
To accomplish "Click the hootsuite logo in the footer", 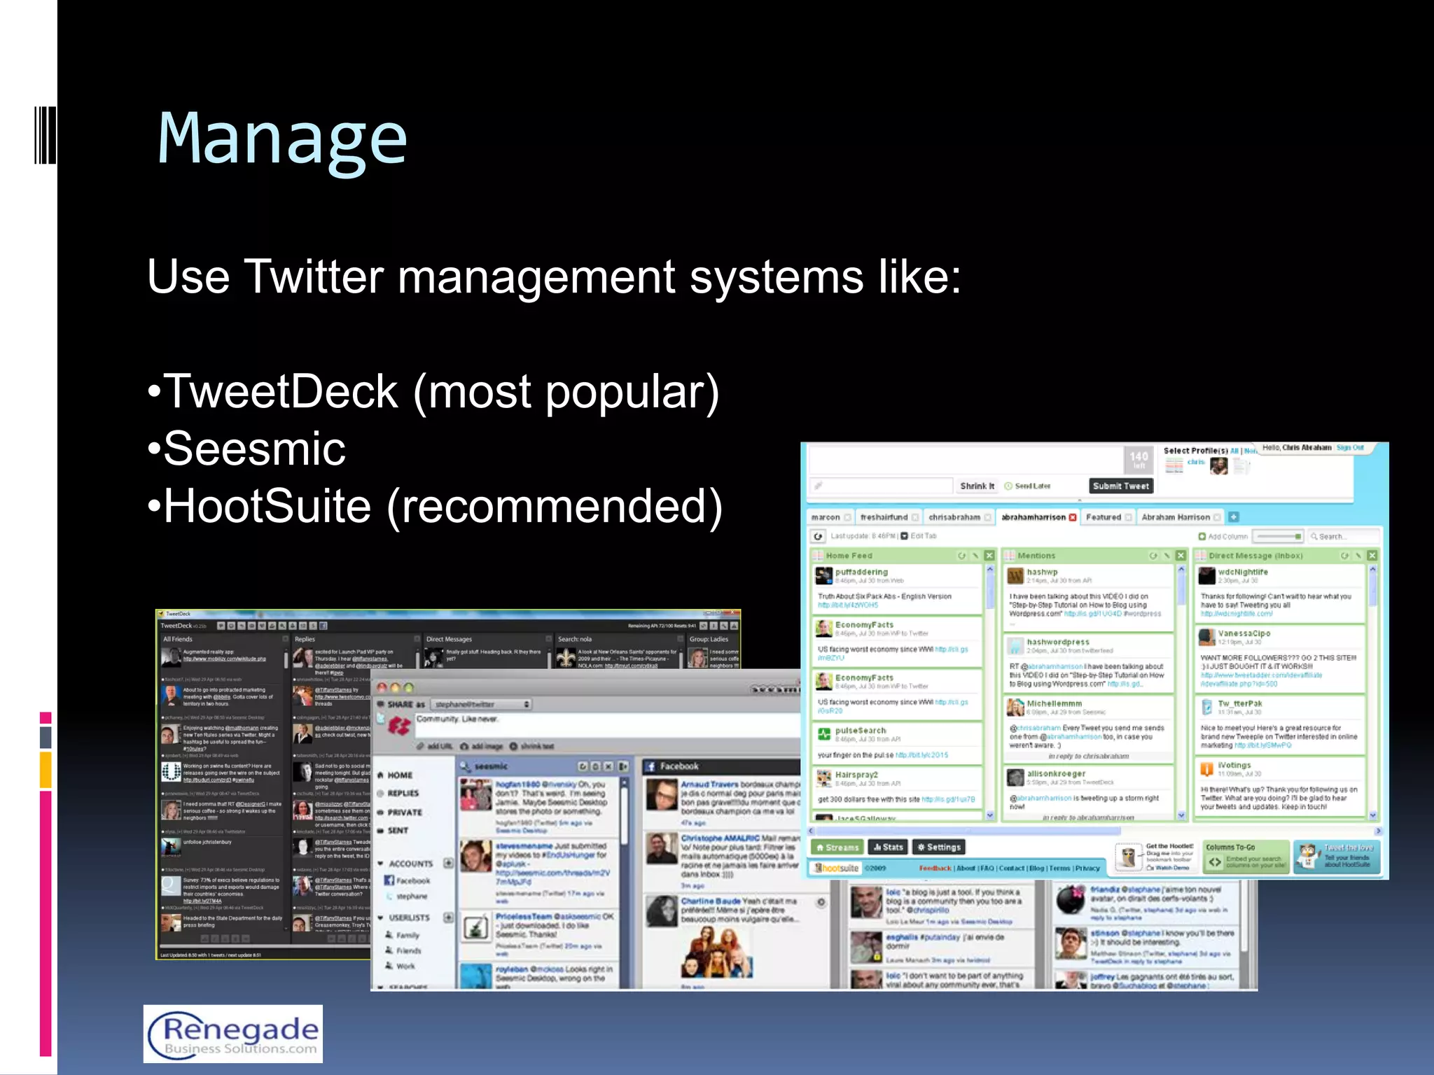I will point(837,868).
